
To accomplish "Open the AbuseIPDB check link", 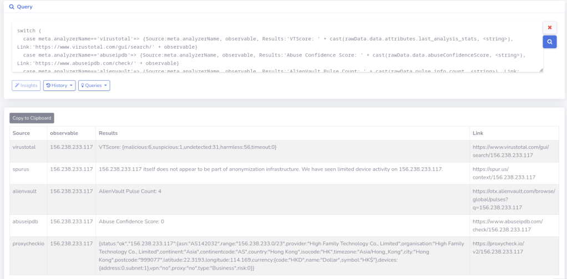I will (507, 225).
